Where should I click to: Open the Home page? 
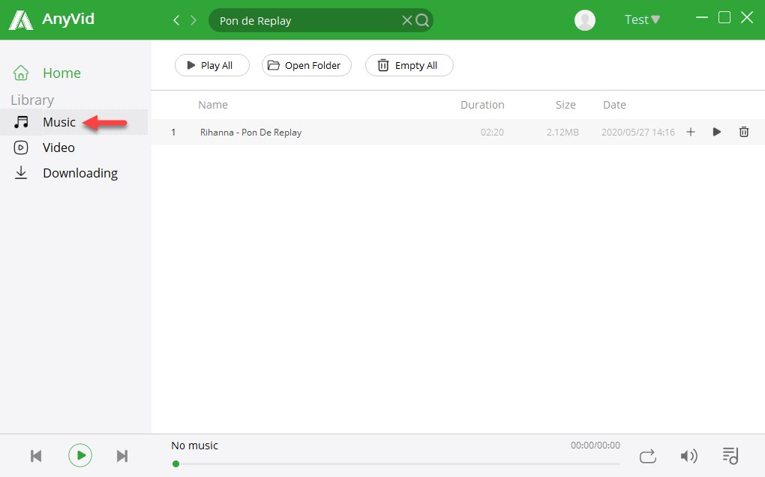tap(62, 73)
